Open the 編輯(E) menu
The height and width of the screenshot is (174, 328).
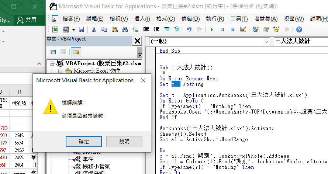tap(95, 19)
